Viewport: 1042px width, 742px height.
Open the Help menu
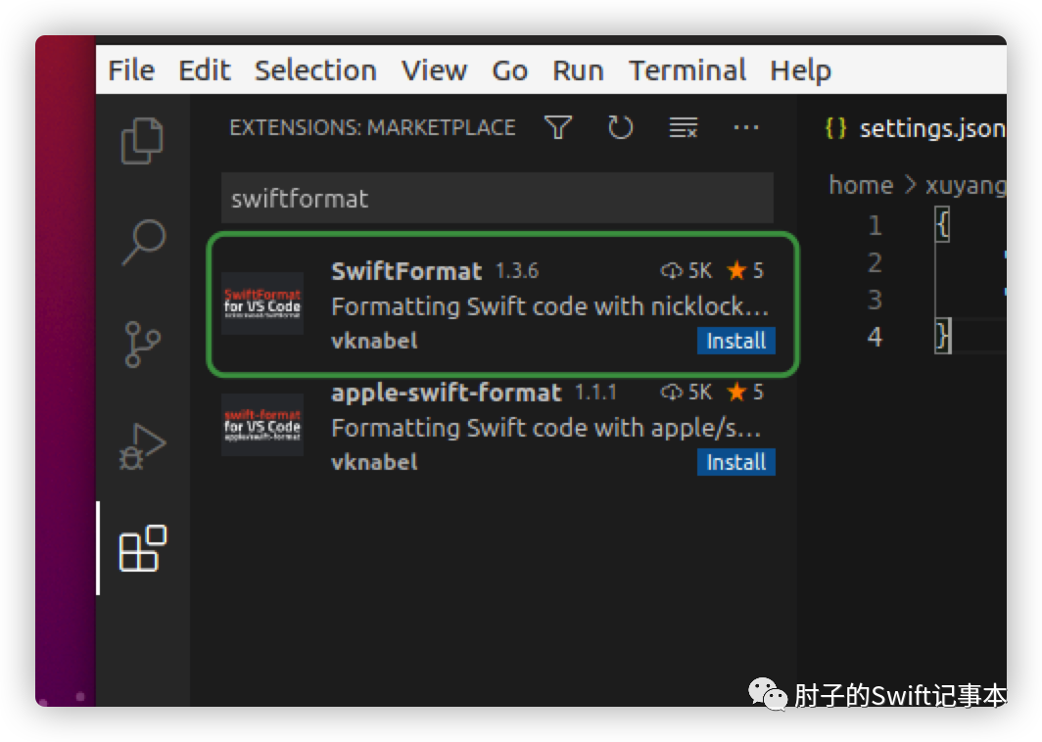pyautogui.click(x=800, y=70)
